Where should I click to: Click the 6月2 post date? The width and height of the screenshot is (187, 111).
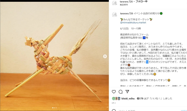[x=114, y=103]
